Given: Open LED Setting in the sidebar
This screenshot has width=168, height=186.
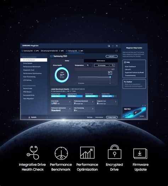Looking at the screenshot, I should pos(27,80).
